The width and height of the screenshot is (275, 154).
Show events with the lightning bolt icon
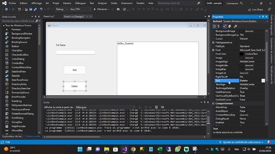(x=229, y=26)
